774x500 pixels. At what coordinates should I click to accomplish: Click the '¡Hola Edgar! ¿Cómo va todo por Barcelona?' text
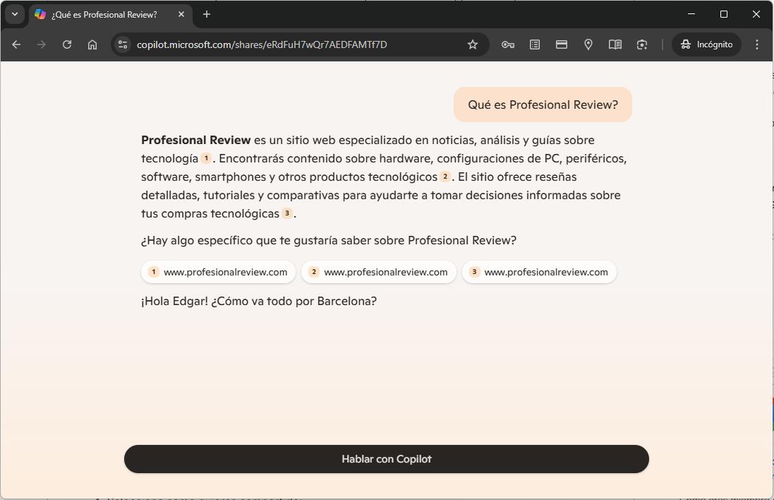click(x=259, y=301)
